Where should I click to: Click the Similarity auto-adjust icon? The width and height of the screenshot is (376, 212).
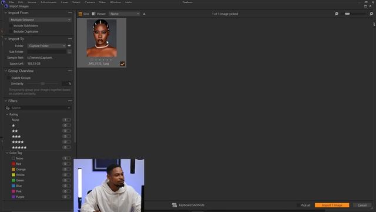69,84
